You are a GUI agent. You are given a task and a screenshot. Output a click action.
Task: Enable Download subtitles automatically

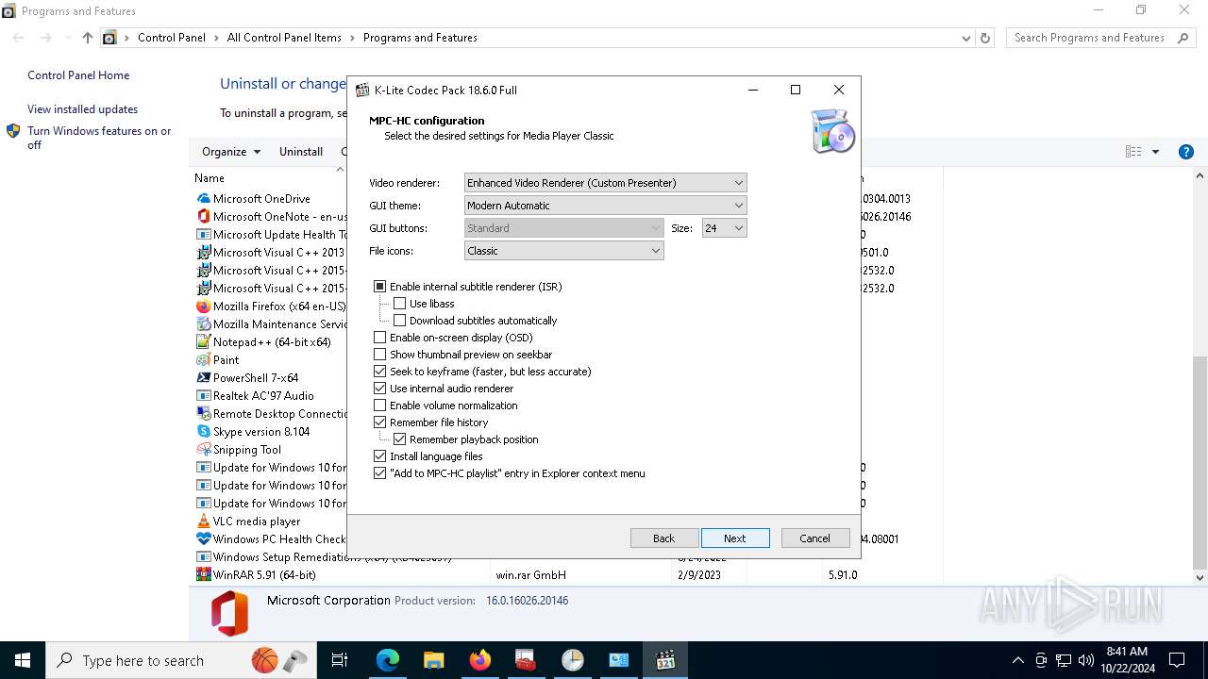[x=400, y=321]
